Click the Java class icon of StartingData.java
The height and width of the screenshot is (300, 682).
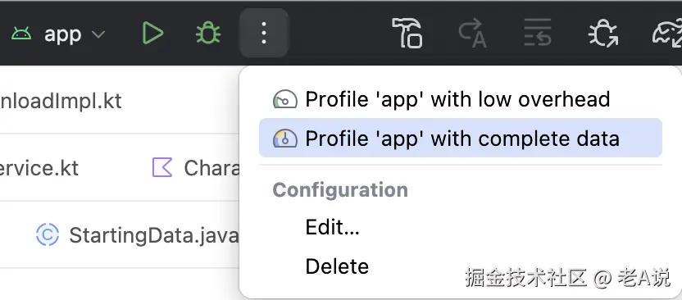(x=48, y=234)
